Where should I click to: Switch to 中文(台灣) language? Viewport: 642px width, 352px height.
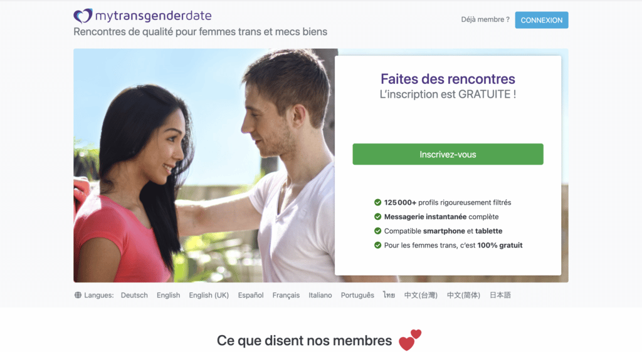421,295
